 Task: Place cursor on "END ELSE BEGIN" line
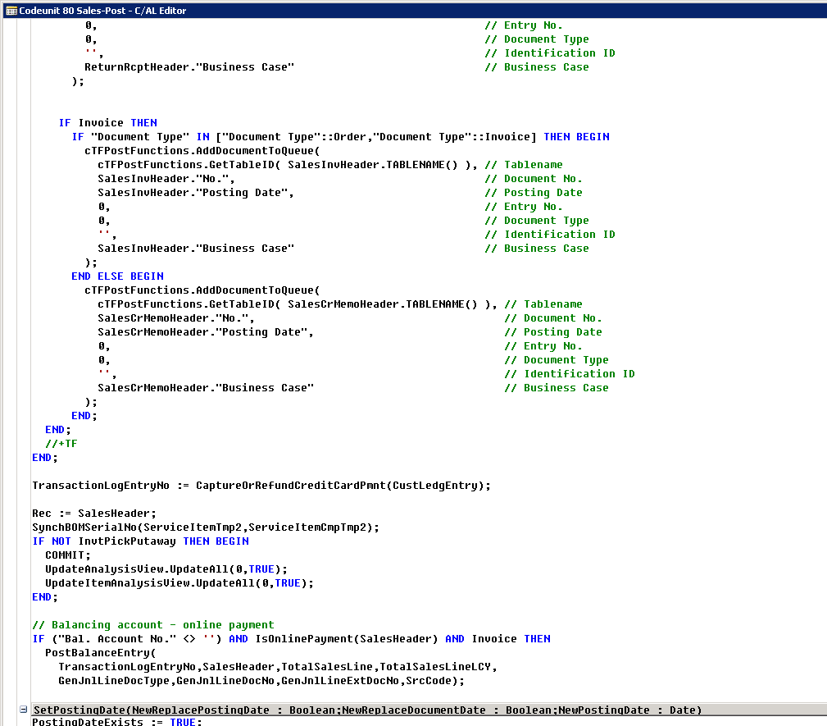117,276
